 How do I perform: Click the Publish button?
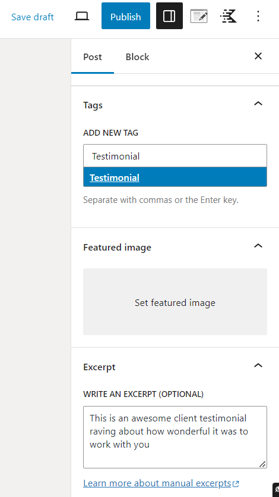click(126, 16)
